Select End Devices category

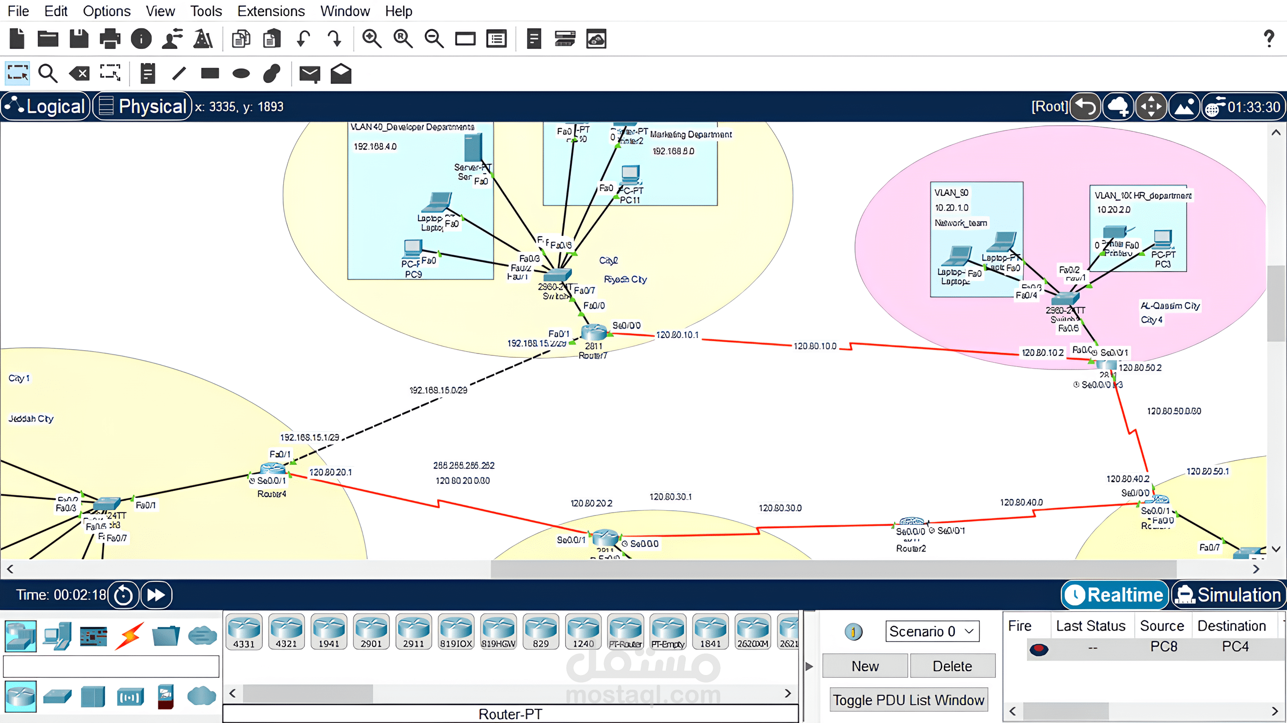(57, 636)
